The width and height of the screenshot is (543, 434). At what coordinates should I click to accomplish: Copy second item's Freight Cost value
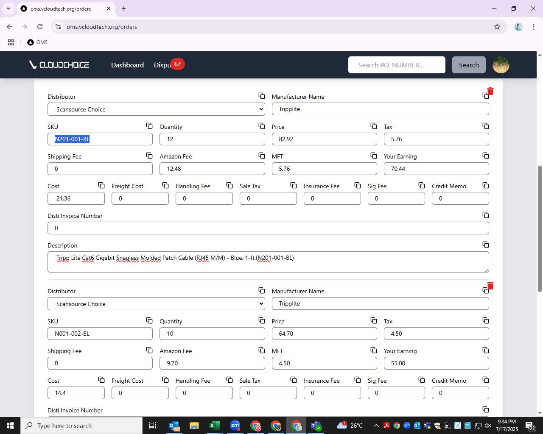click(165, 380)
